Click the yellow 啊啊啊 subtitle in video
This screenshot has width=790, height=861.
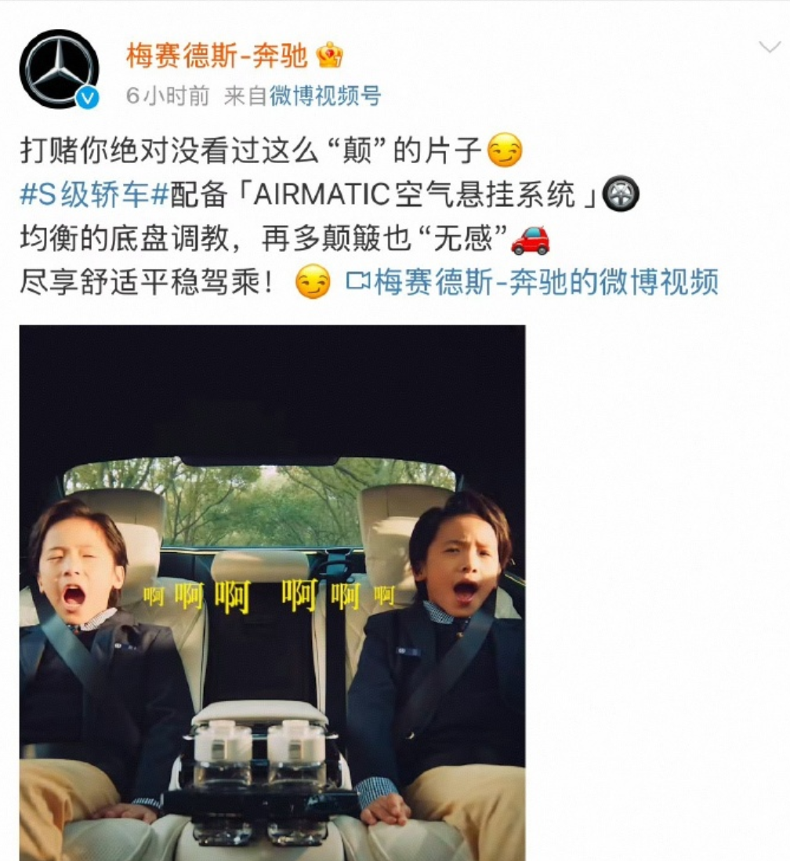(x=269, y=596)
